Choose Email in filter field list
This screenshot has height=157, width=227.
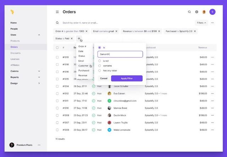(x=81, y=61)
